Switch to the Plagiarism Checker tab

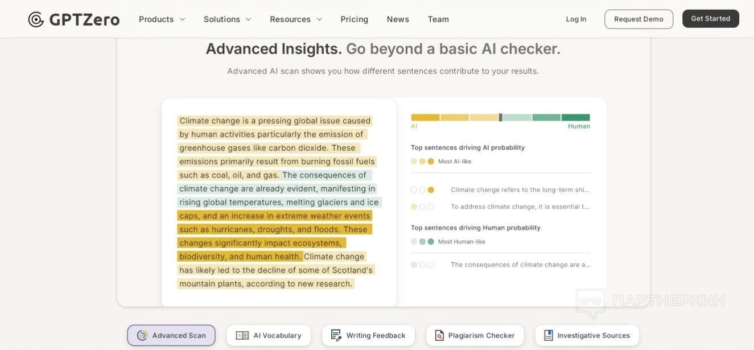475,335
